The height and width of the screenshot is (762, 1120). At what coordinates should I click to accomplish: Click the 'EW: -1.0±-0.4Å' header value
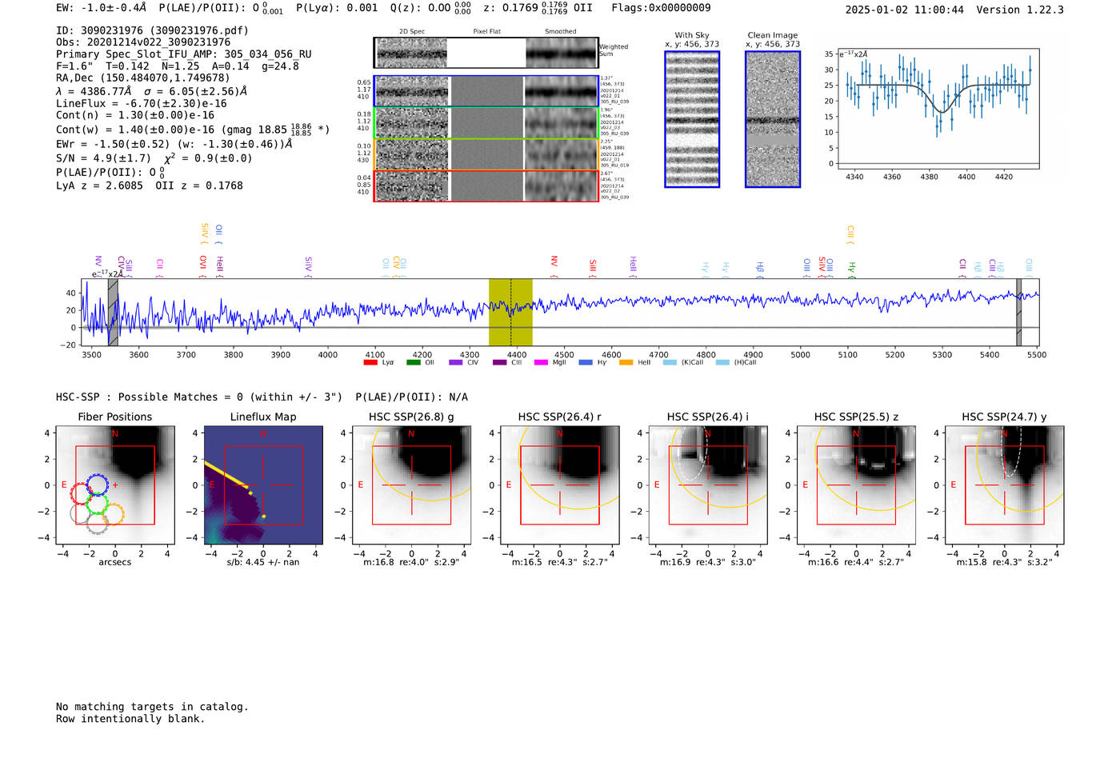click(102, 7)
